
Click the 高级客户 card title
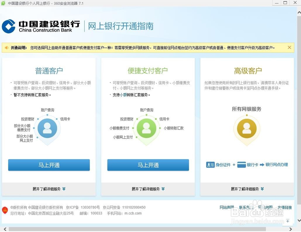[248, 71]
